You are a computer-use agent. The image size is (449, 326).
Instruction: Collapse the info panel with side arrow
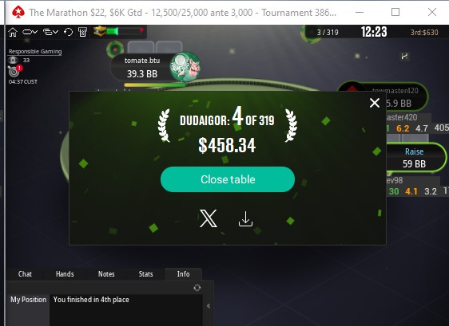click(209, 306)
